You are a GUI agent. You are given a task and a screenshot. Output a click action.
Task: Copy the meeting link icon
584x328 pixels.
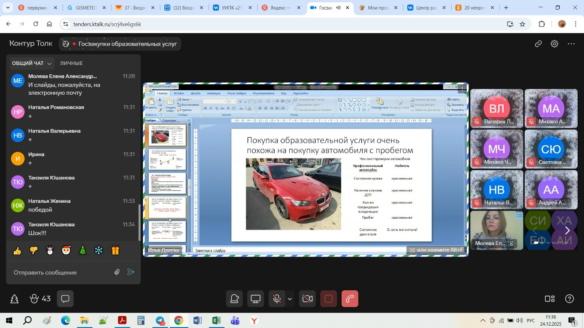[538, 44]
